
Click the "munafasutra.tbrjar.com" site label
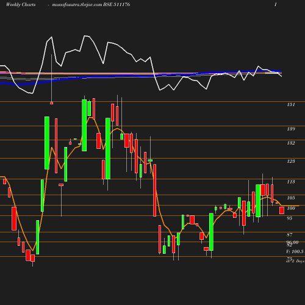click(77, 5)
